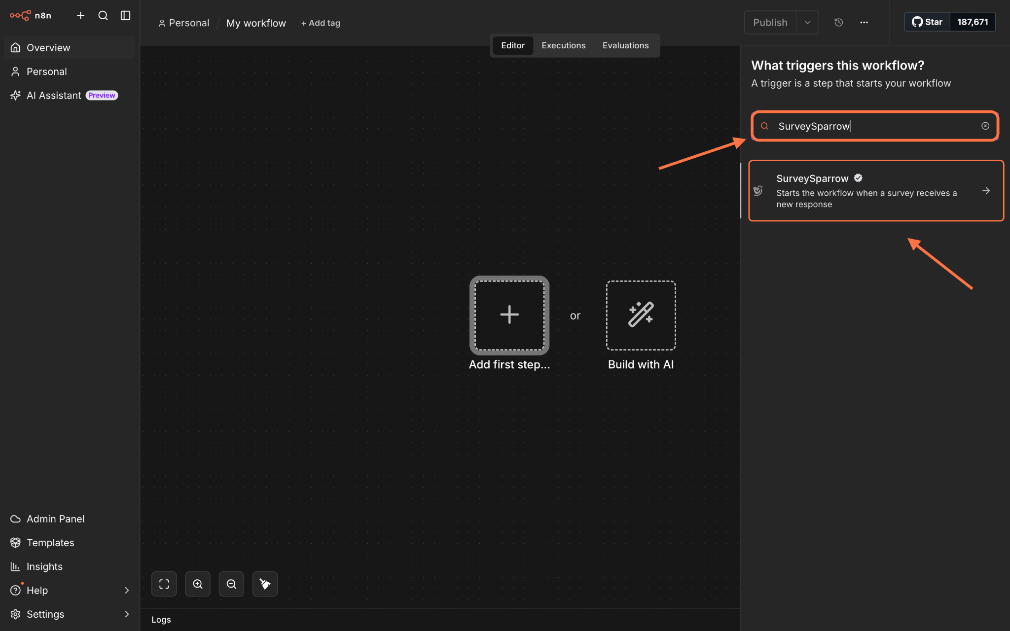Open Publish dropdown arrow

pos(807,23)
